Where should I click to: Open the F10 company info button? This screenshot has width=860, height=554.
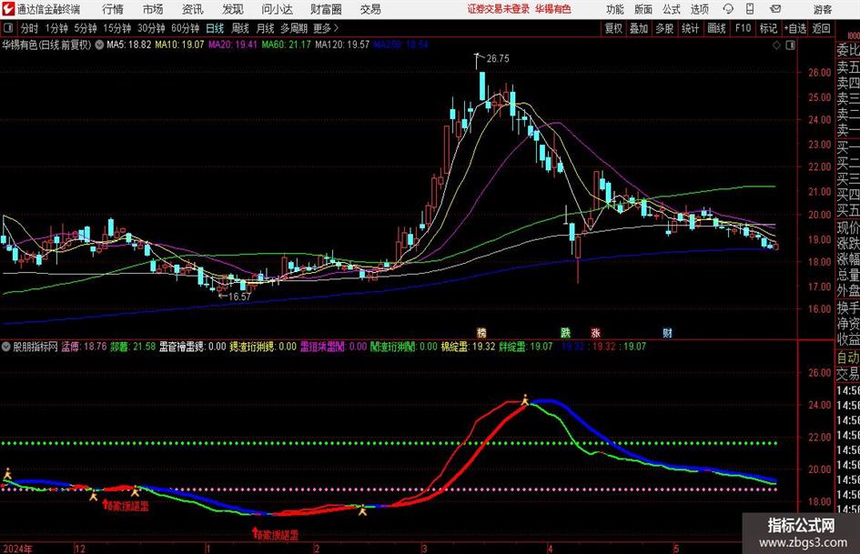pos(744,28)
